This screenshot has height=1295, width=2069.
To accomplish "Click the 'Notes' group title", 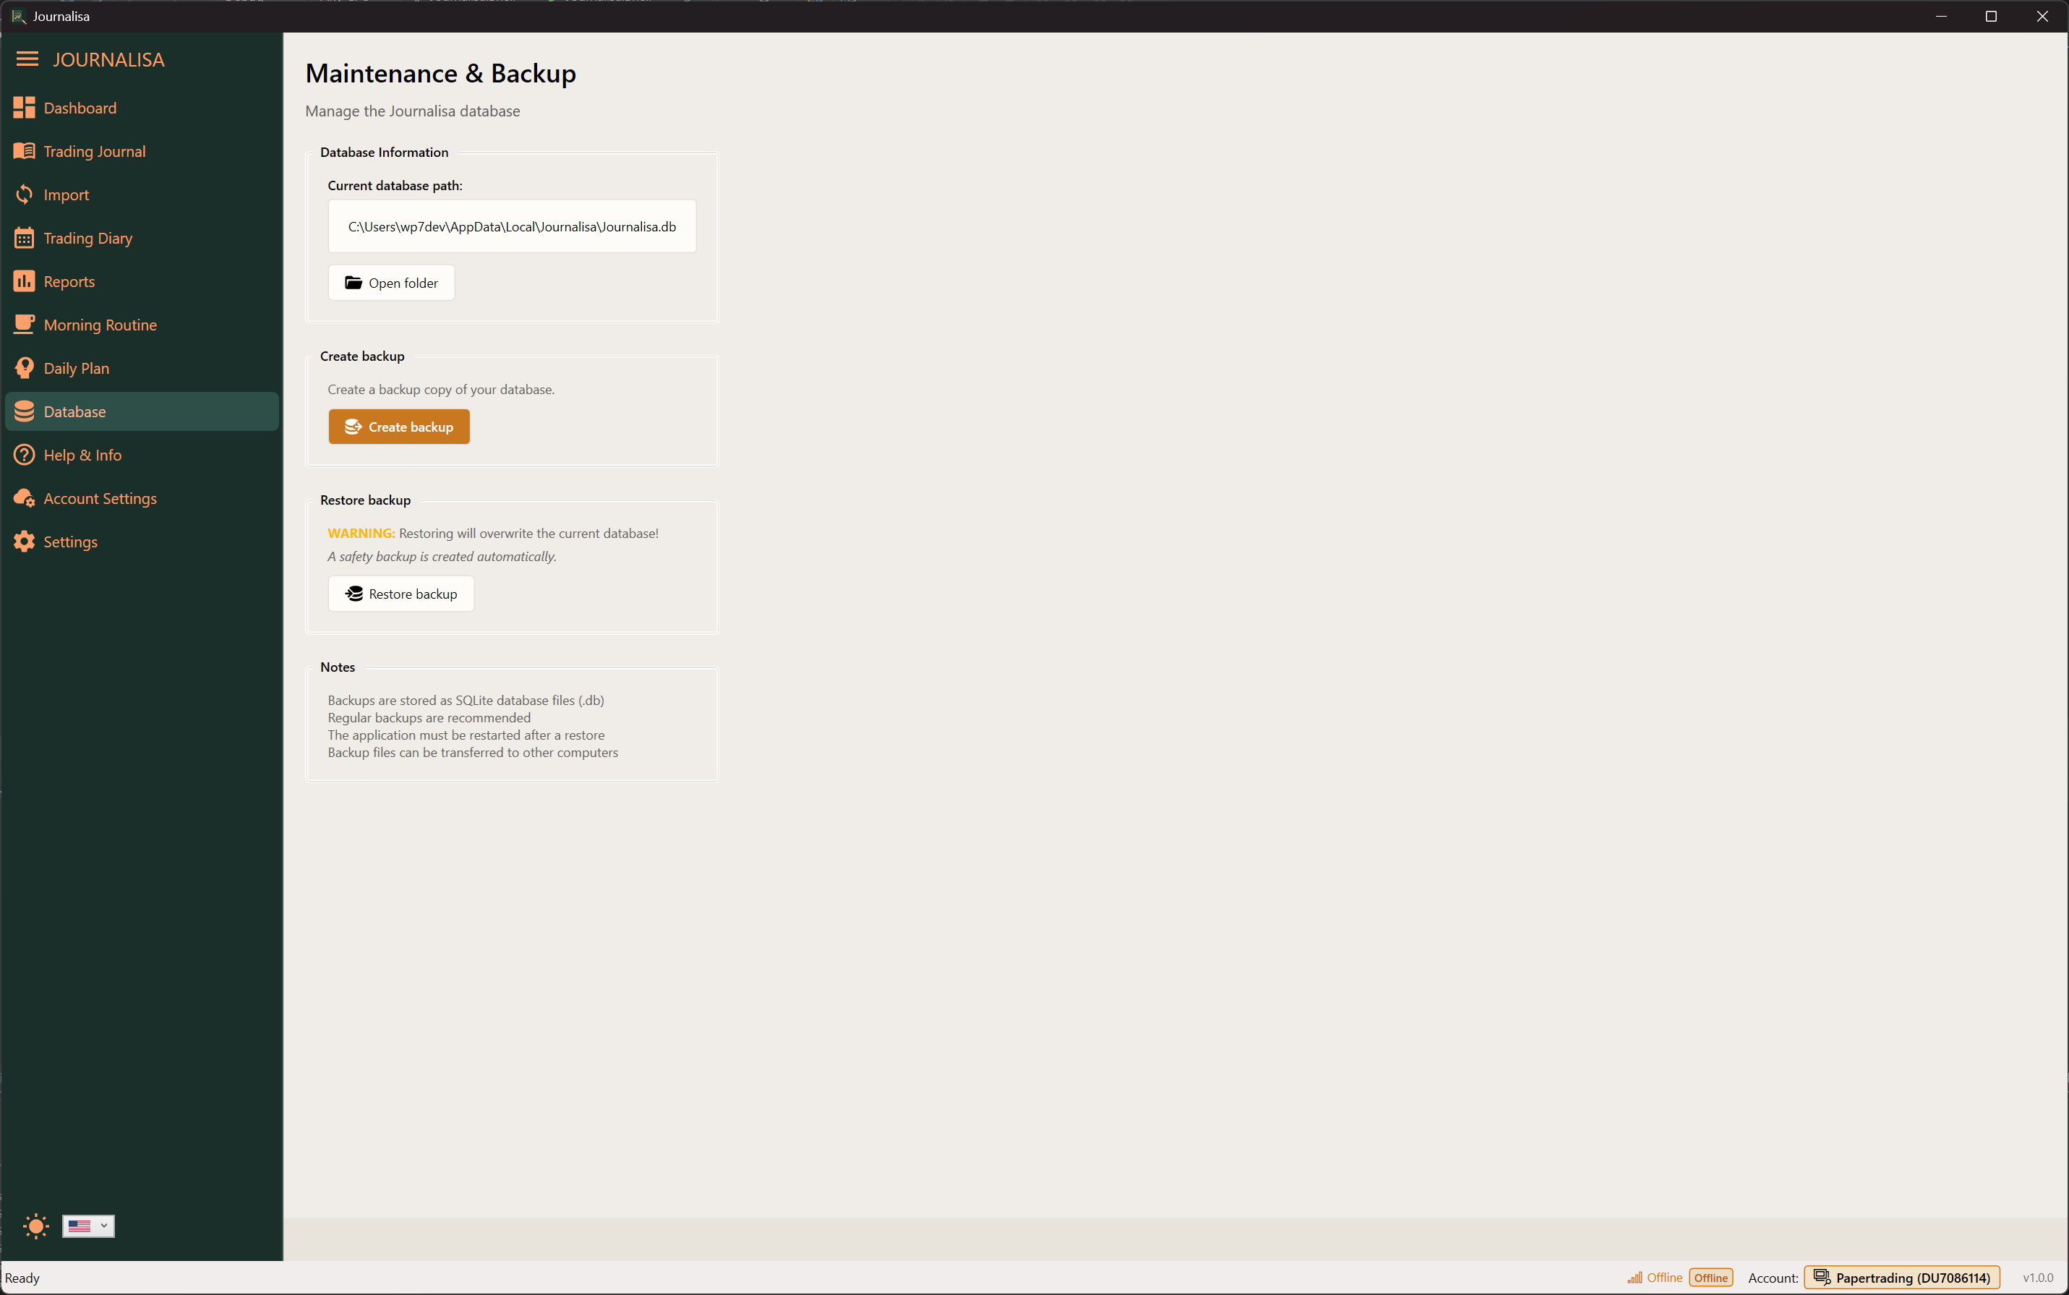I will pyautogui.click(x=338, y=667).
